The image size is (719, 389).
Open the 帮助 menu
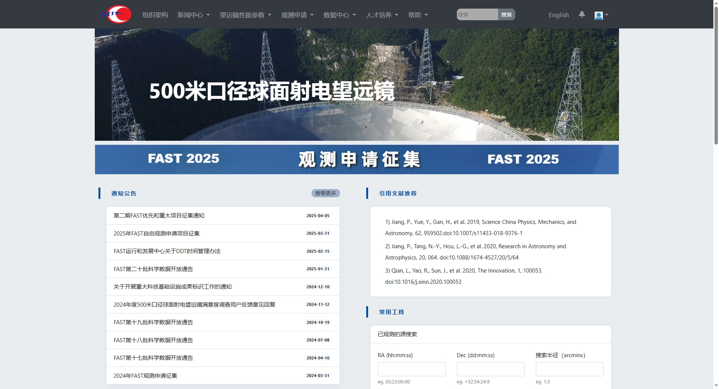tap(418, 15)
